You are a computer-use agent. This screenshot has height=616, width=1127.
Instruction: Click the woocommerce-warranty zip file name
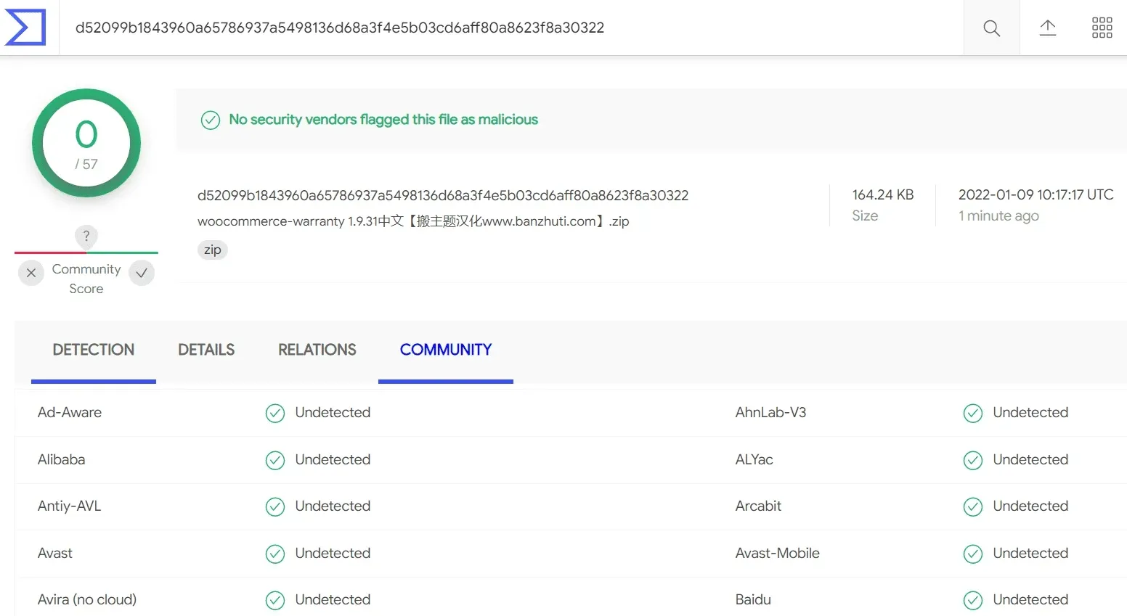pyautogui.click(x=413, y=221)
